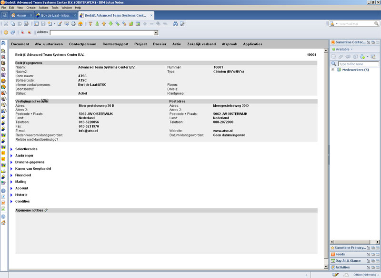Open the Available status dropdown

coord(351,49)
